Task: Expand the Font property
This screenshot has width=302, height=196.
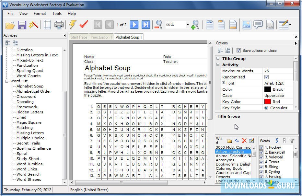Action: [x=223, y=83]
